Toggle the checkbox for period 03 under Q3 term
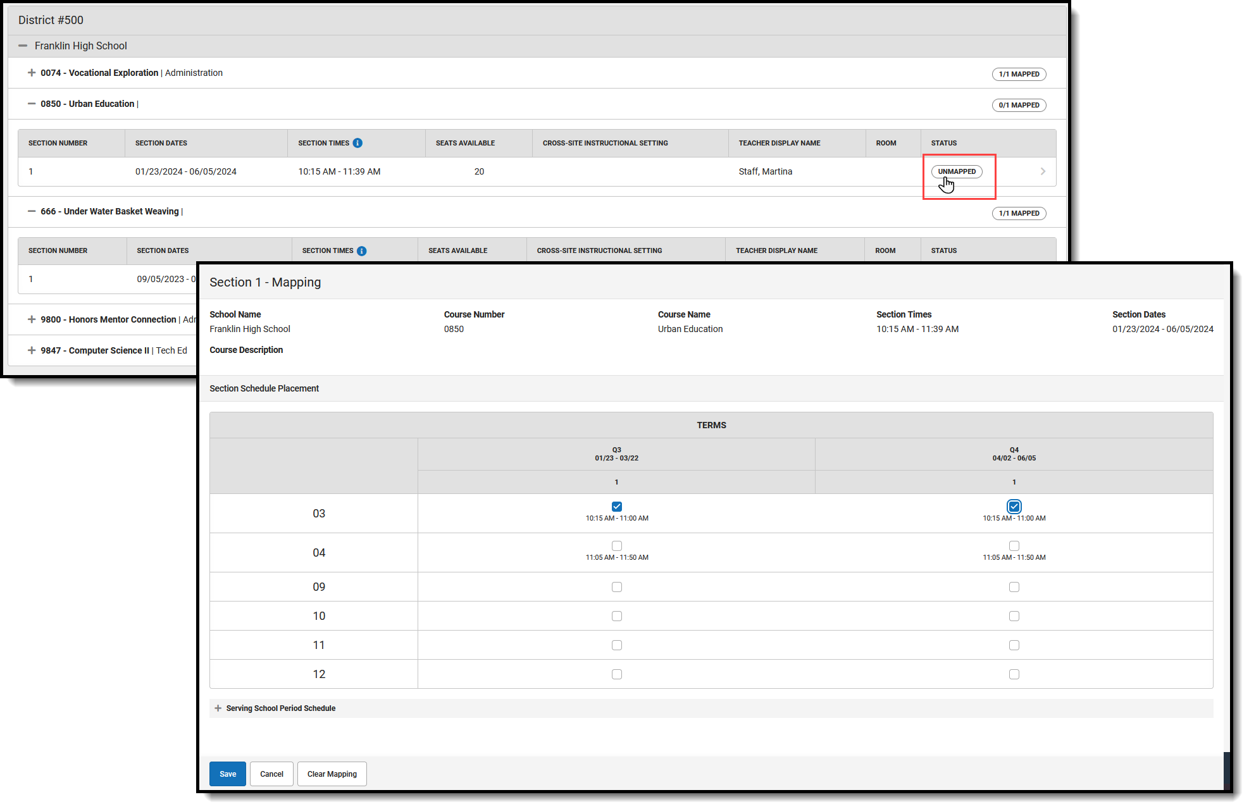The height and width of the screenshot is (809, 1249). pyautogui.click(x=617, y=506)
